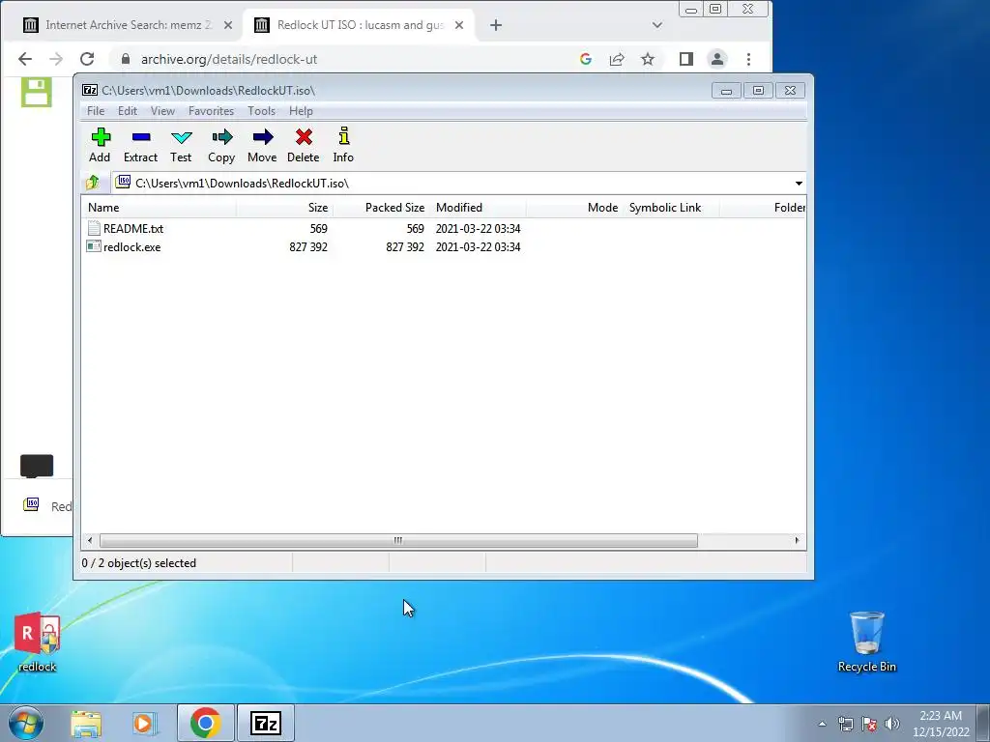Switch to 7-Zip from the taskbar

(265, 723)
